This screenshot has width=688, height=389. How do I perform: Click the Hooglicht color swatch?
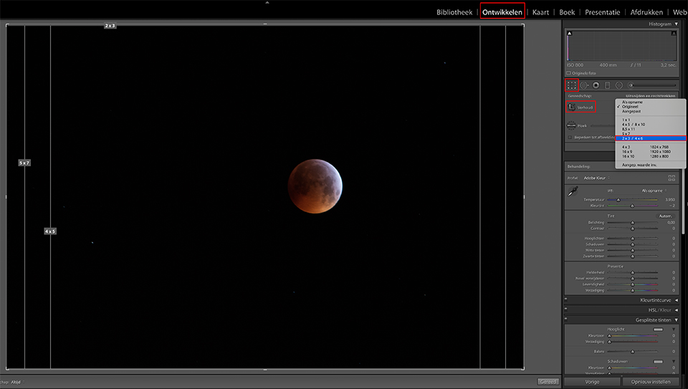click(x=658, y=330)
